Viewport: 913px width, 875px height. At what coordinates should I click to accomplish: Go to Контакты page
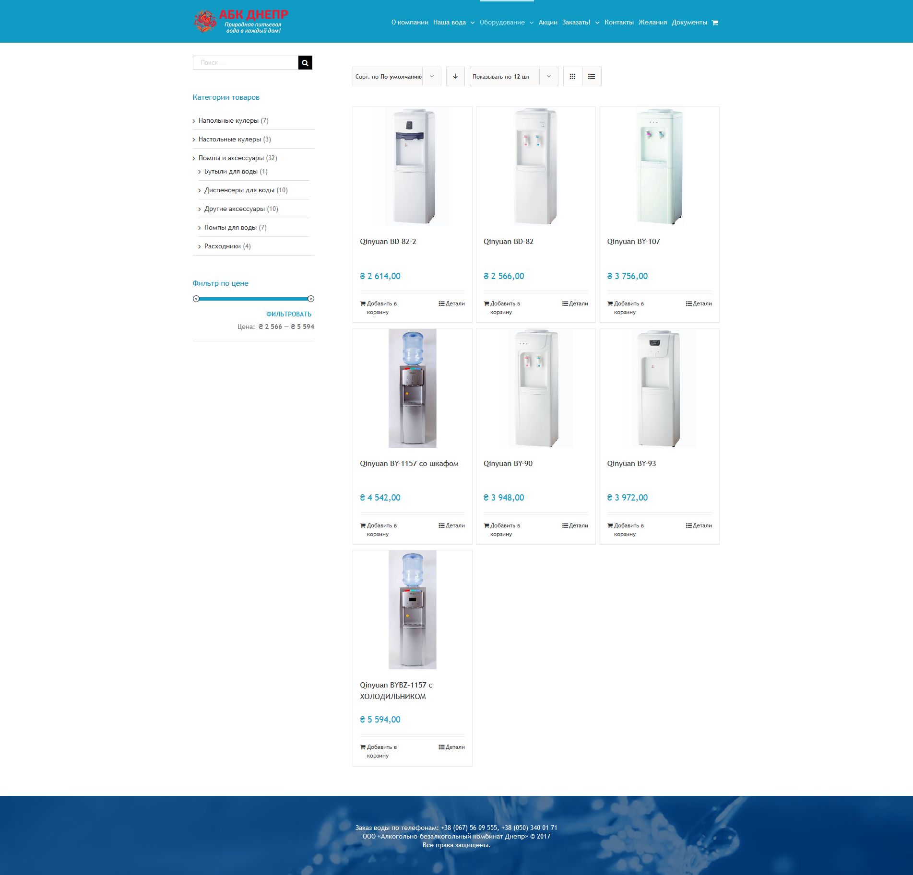point(619,23)
